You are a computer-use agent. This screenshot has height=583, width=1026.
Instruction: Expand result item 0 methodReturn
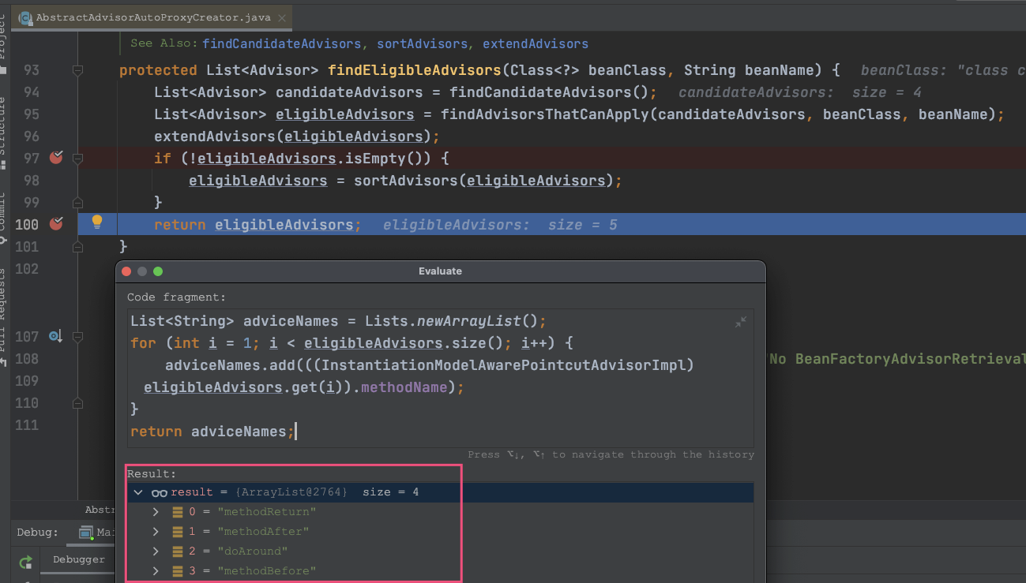(x=156, y=512)
